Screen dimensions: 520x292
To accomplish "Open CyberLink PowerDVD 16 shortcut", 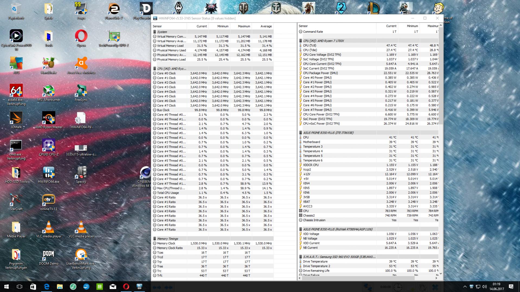I will [16, 40].
